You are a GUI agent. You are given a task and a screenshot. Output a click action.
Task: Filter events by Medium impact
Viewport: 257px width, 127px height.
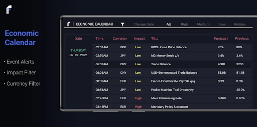203,24
